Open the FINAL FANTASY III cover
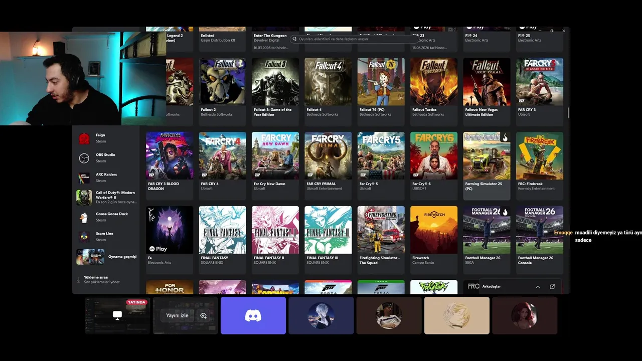 [x=328, y=230]
